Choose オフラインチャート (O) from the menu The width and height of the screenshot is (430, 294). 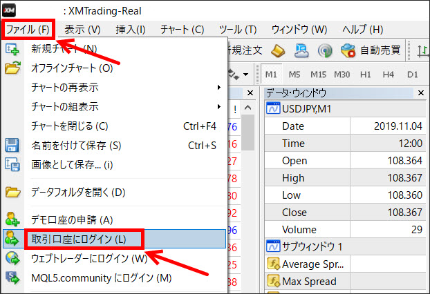pos(72,68)
